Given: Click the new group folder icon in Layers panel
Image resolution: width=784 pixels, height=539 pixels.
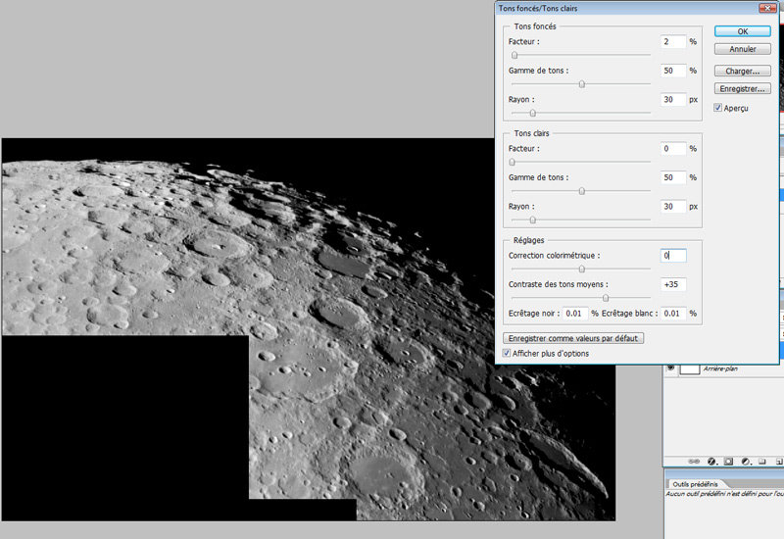Looking at the screenshot, I should pyautogui.click(x=762, y=462).
